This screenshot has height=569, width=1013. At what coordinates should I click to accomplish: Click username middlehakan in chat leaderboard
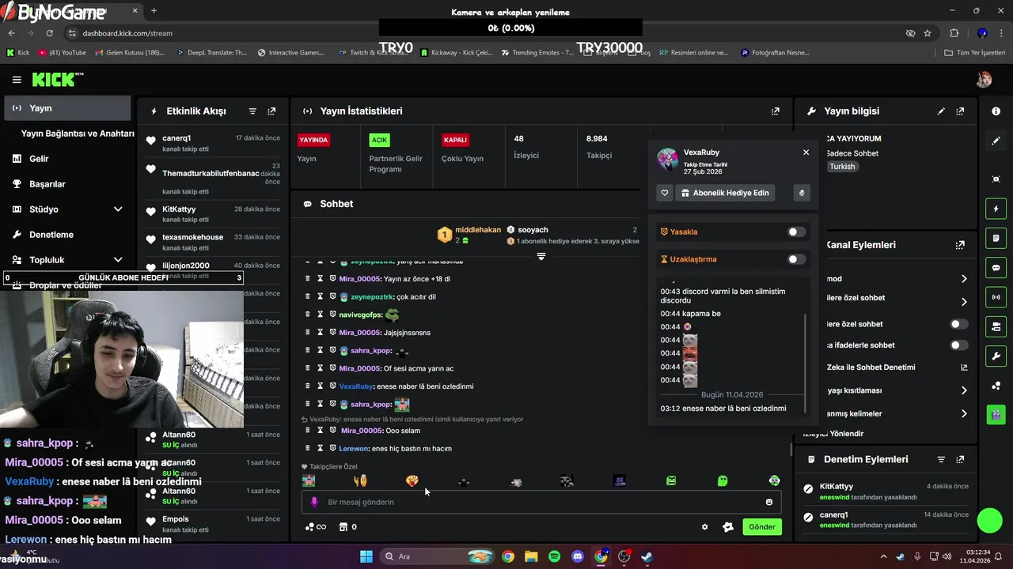pyautogui.click(x=478, y=230)
